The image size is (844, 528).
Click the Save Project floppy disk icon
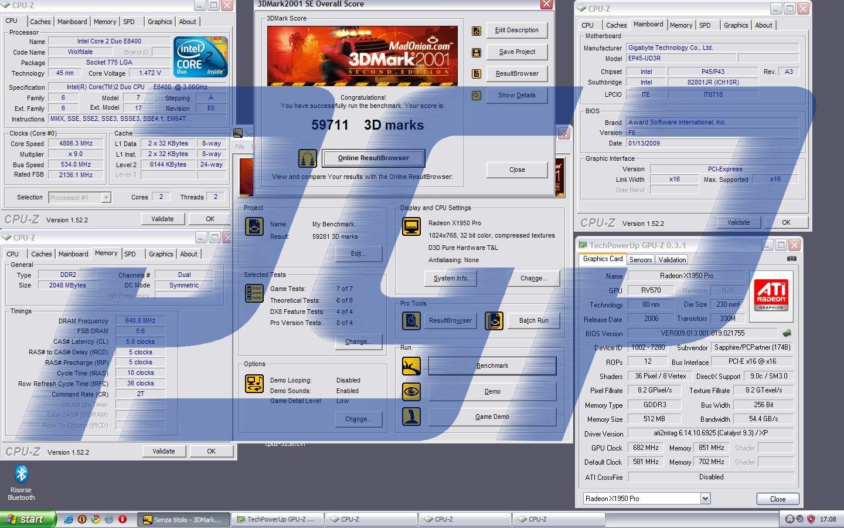tap(477, 52)
